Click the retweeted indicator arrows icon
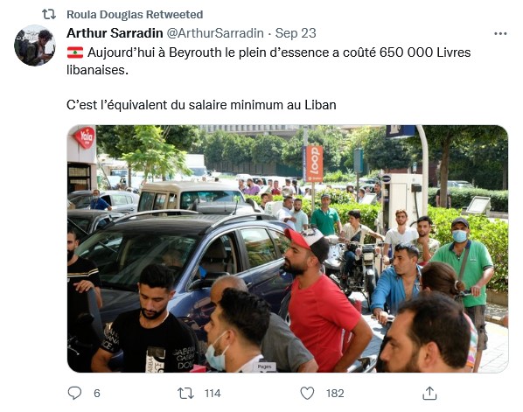The height and width of the screenshot is (412, 523). 49,14
